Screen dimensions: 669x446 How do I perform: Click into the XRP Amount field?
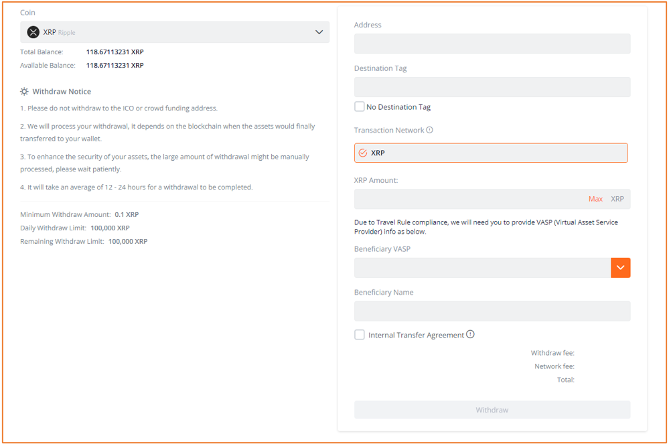[469, 199]
